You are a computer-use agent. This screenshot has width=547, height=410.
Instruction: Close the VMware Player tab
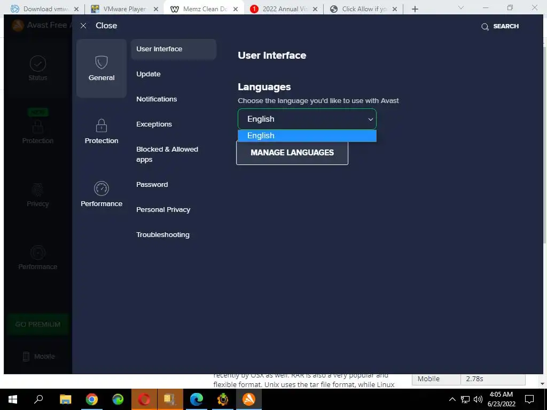(156, 9)
